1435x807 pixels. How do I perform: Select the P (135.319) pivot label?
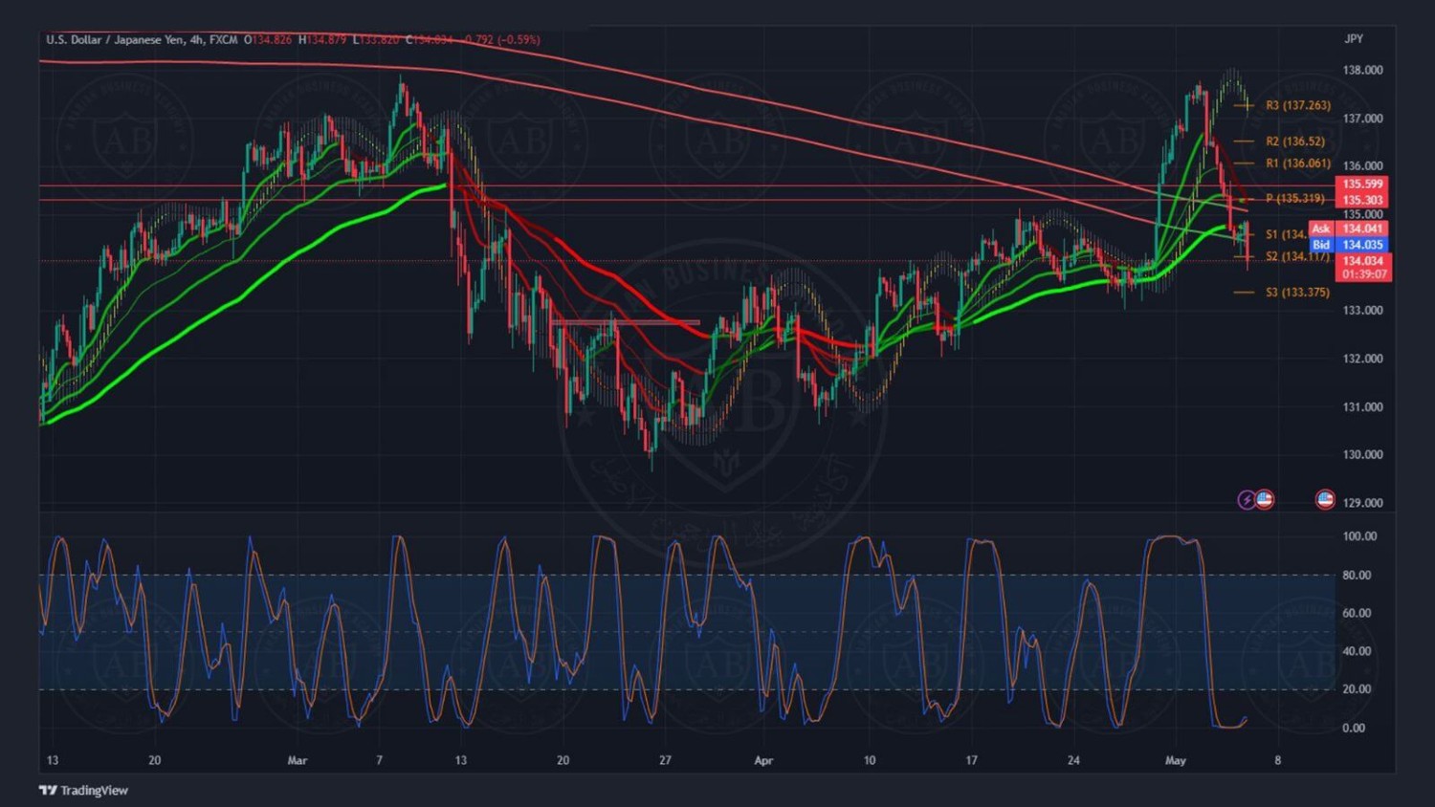coord(1294,199)
